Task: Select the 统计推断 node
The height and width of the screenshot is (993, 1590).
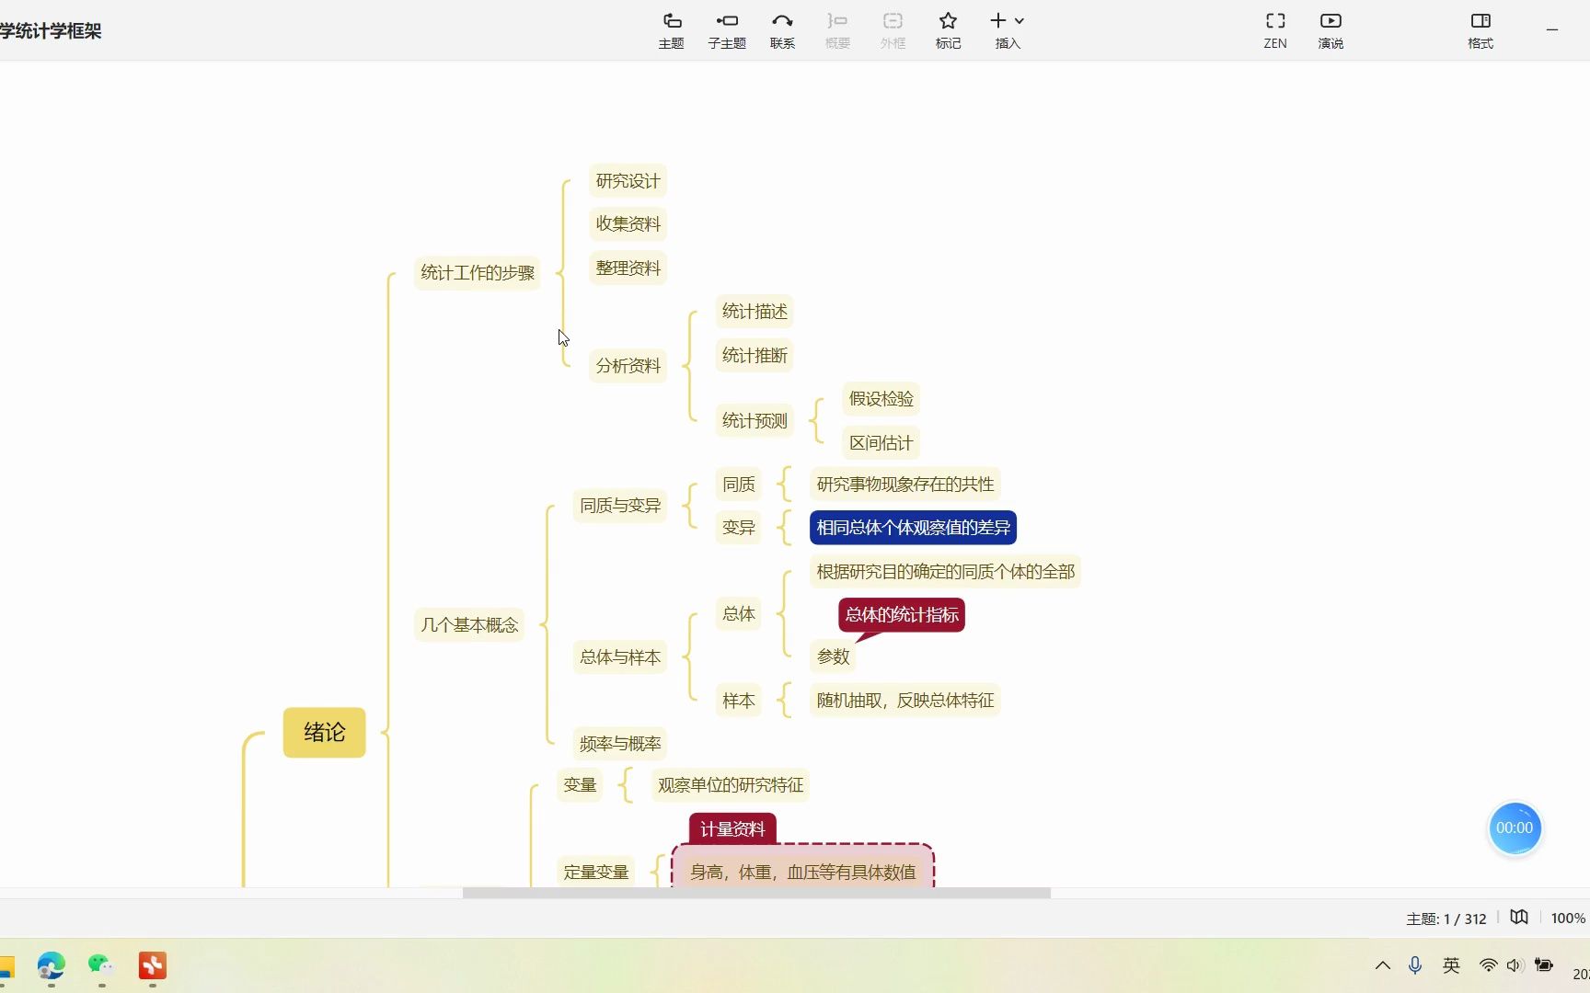Action: click(x=755, y=355)
